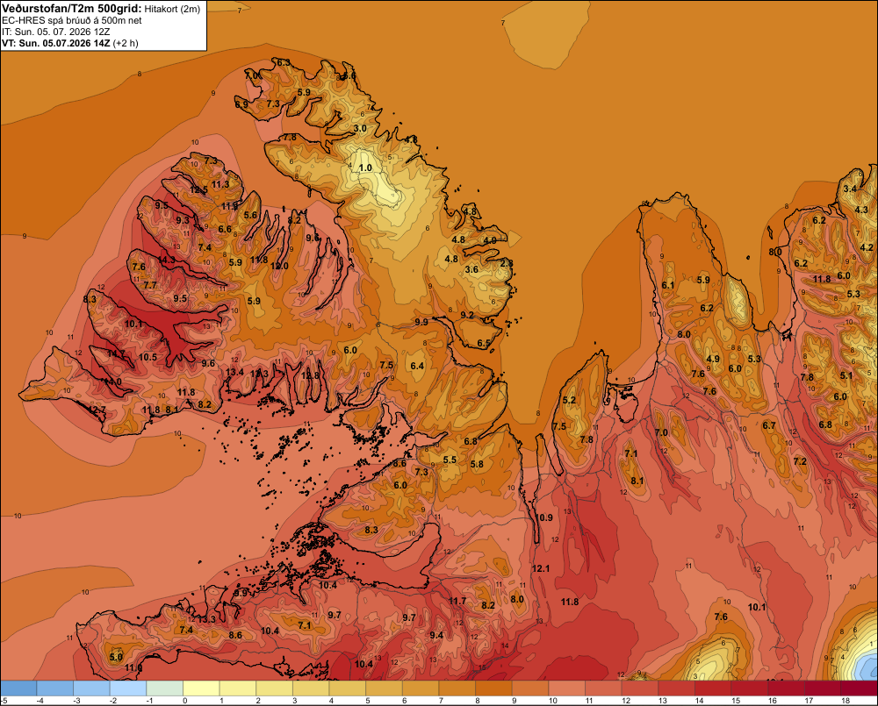
Task: Pick the legend swatch between -5 and -4
Action: (x=18, y=688)
